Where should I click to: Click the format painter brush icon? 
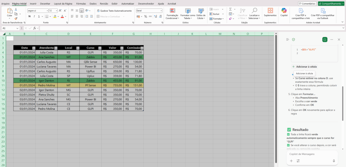16,19
